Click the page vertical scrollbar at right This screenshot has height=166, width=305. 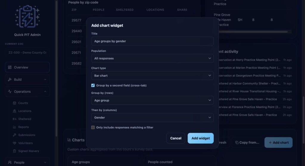(x=304, y=120)
